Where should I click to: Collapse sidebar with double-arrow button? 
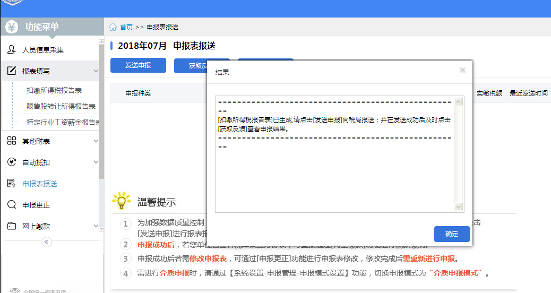46,242
